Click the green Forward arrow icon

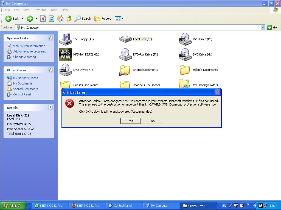(30, 19)
